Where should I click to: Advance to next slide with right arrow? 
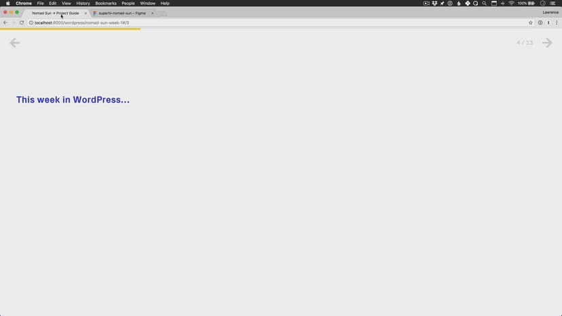[x=547, y=43]
